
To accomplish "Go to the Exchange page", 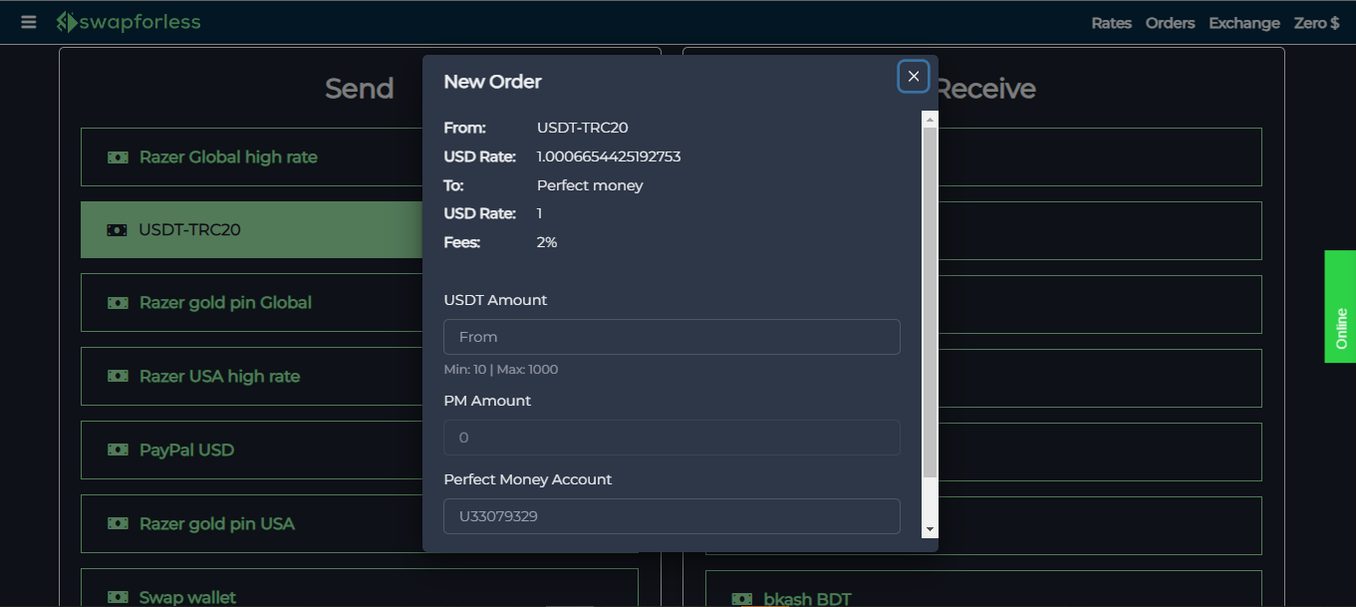I will [1244, 23].
